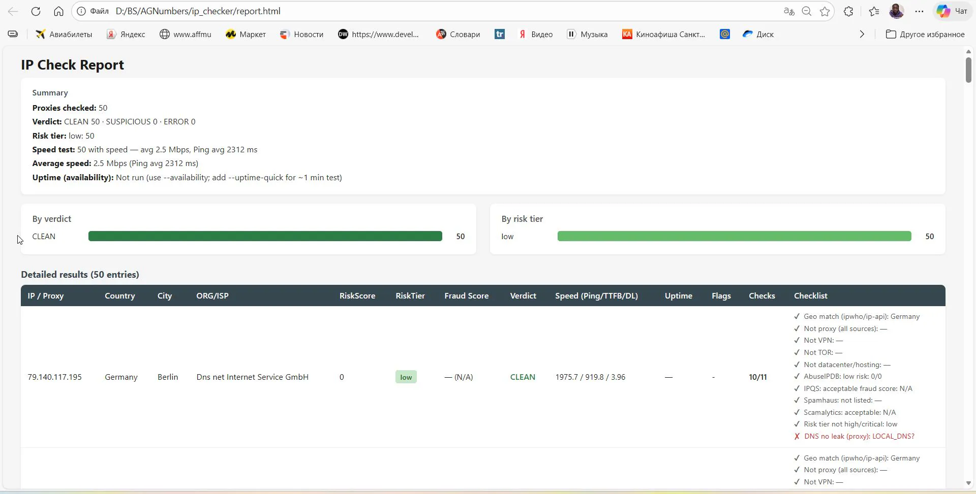Open the Киноафиша Санкт... bookmark
Image resolution: width=976 pixels, height=494 pixels.
tap(663, 34)
